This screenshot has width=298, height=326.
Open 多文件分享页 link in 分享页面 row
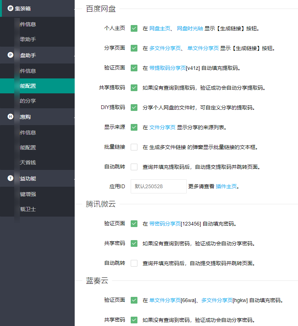coord(165,48)
